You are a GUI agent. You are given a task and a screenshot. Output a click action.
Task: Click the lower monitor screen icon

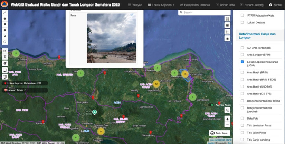pos(5,77)
